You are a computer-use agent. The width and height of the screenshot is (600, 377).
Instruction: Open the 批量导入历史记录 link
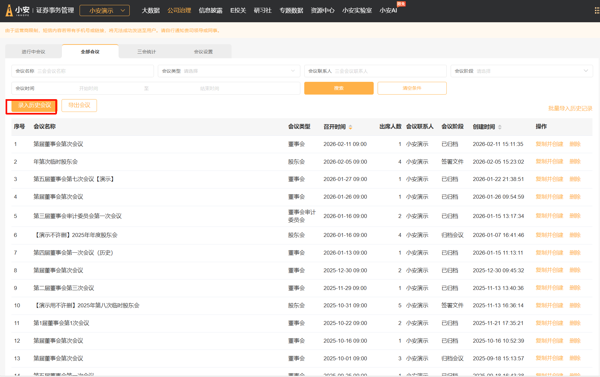pos(570,108)
